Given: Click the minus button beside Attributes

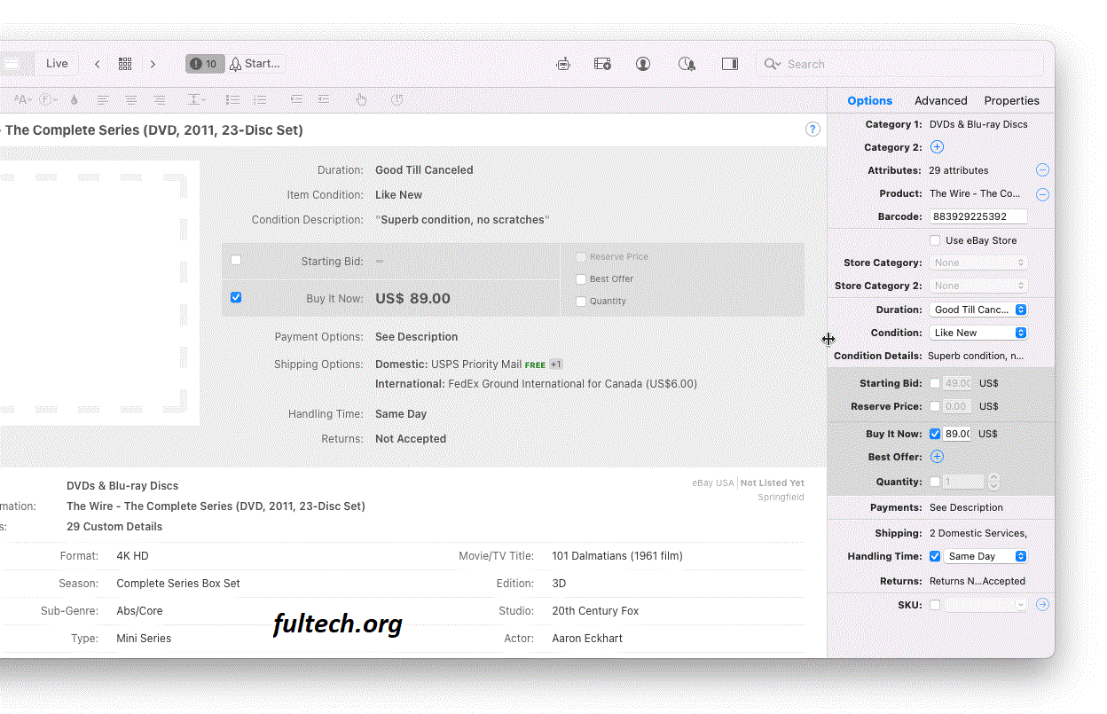Looking at the screenshot, I should pos(1042,169).
